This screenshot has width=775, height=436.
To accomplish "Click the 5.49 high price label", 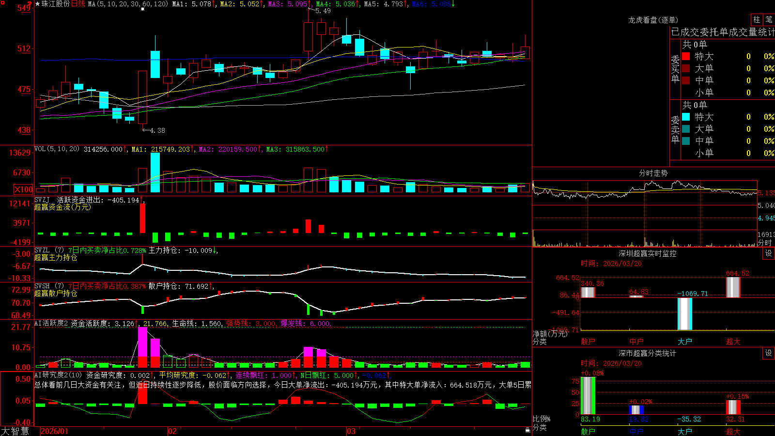I will (x=323, y=11).
